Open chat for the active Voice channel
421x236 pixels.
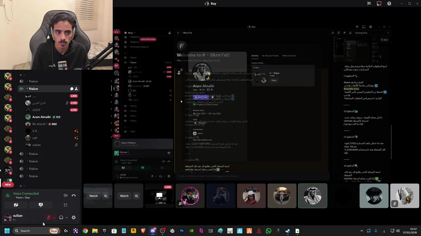(x=72, y=89)
